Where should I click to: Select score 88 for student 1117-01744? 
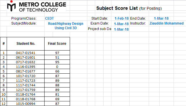click(57, 85)
